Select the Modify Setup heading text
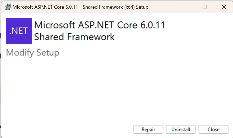This screenshot has width=233, height=138. (33, 53)
